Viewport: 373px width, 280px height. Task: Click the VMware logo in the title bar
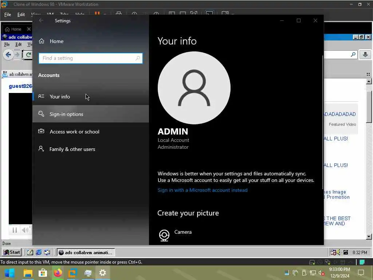(x=4, y=4)
